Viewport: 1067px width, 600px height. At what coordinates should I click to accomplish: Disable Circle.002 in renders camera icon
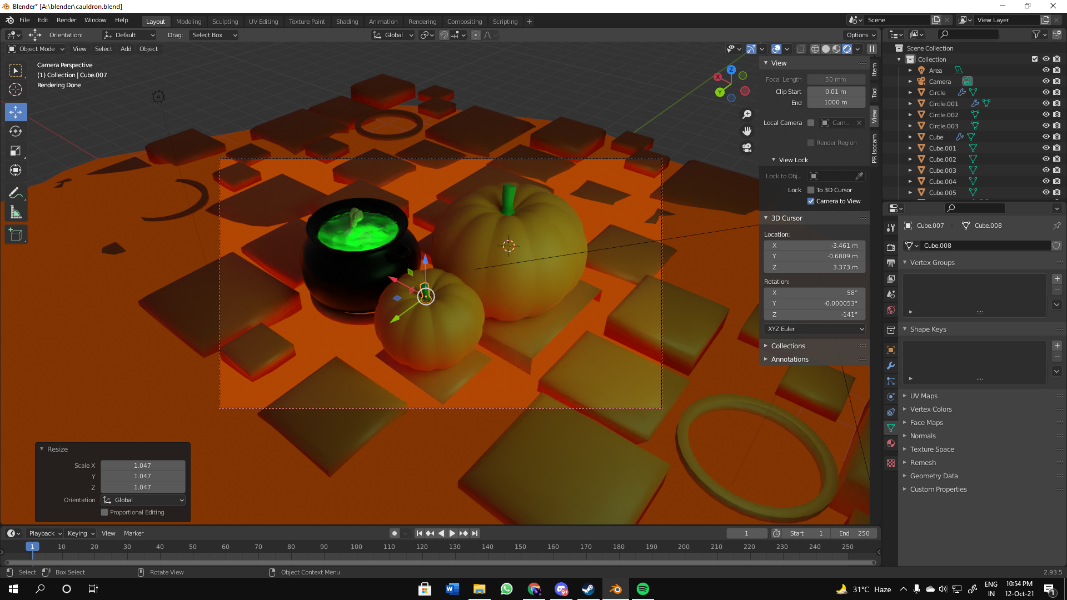point(1057,114)
